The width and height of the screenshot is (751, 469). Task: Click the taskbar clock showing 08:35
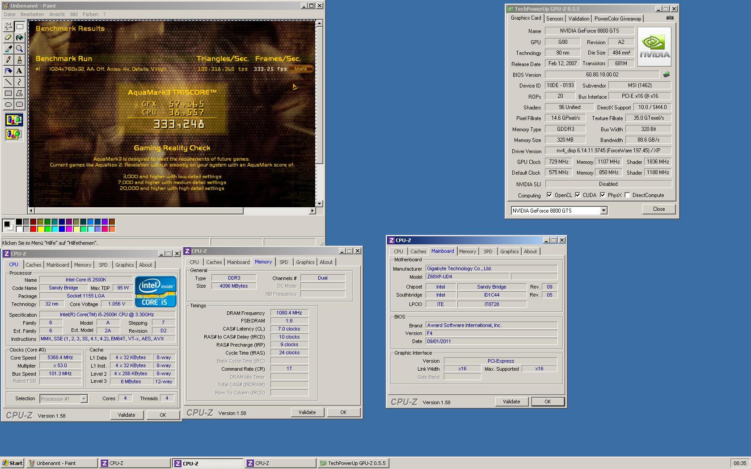pos(739,463)
